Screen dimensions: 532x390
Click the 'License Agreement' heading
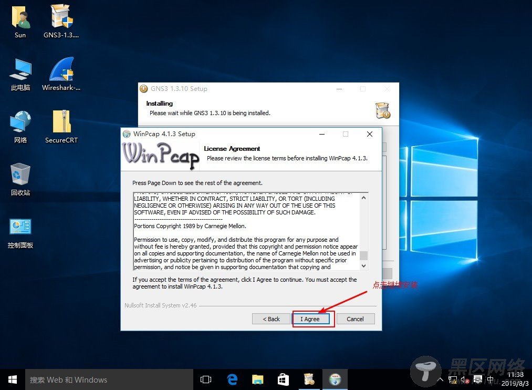tap(232, 149)
